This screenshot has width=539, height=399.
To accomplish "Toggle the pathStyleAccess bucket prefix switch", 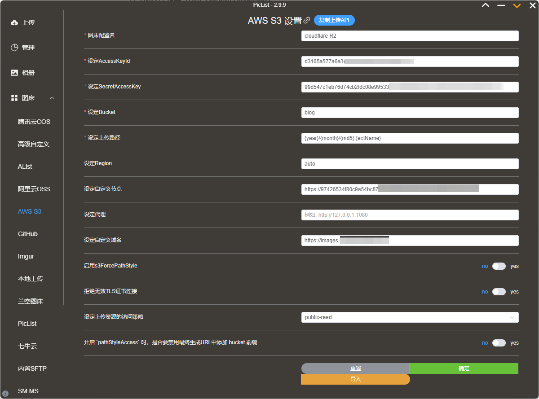I will 499,343.
